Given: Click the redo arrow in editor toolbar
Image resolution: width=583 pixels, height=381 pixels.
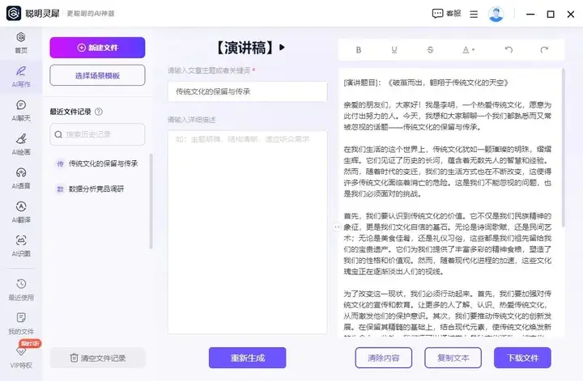Looking at the screenshot, I should click(x=543, y=49).
